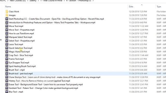Click date 11/24/2019 3:33 PM
Screen dimensions: 166x93
click(x=138, y=44)
